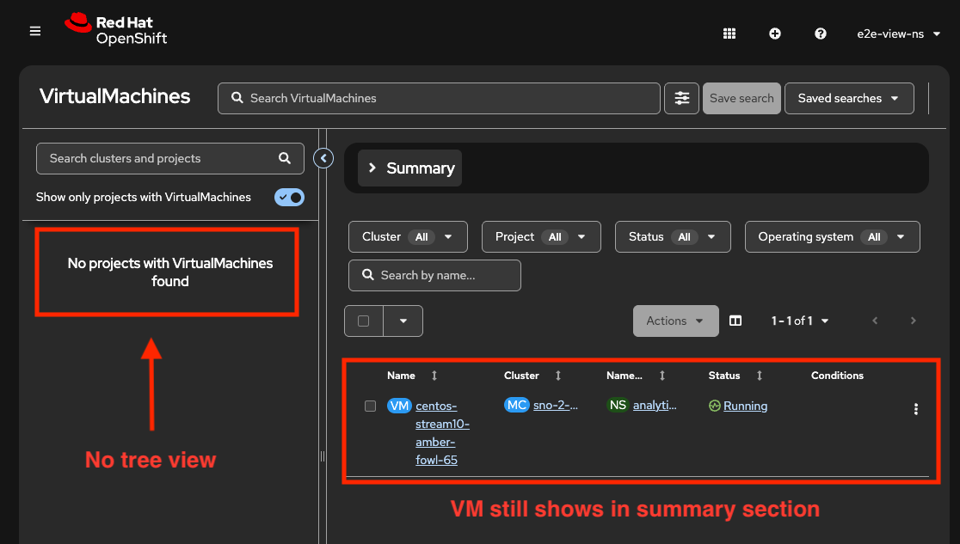Viewport: 960px width, 544px height.
Task: Select the centos-stream10-amber-fowl-65 row checkbox
Action: (x=371, y=406)
